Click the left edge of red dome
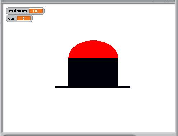 [x=69, y=56]
